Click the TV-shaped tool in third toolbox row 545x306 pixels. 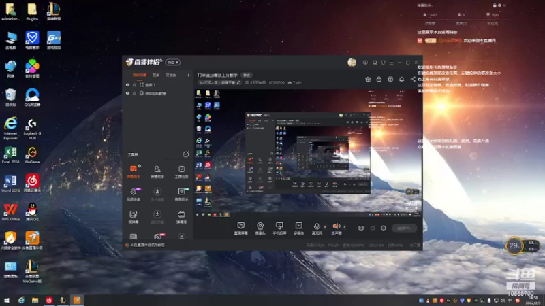click(181, 216)
